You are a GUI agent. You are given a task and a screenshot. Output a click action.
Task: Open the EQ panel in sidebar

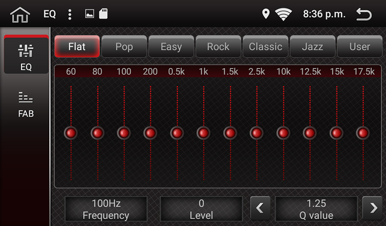coord(26,55)
